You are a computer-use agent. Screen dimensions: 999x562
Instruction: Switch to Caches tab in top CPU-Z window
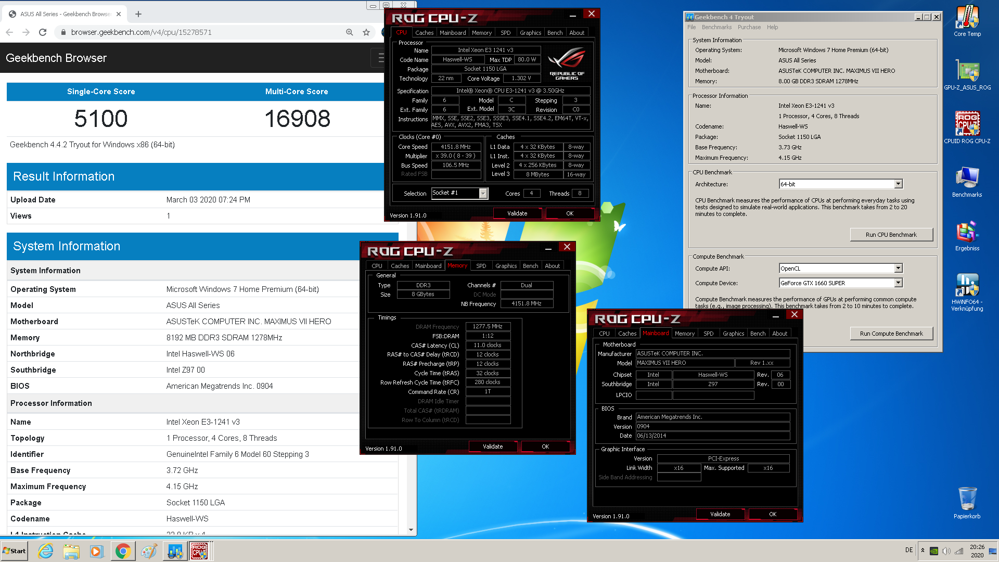424,33
